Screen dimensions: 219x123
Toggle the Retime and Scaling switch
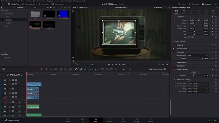175,80
